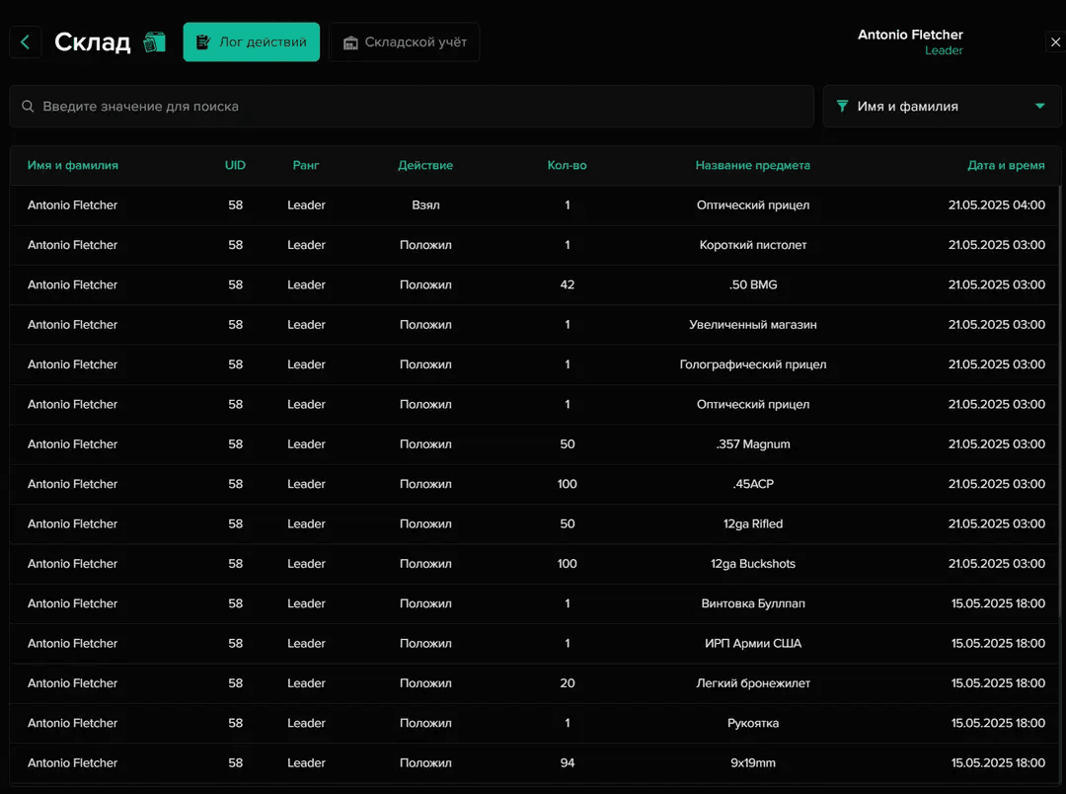Click Antonio Fletcher in the .357 Magnum row
The width and height of the screenshot is (1066, 794).
(x=73, y=444)
